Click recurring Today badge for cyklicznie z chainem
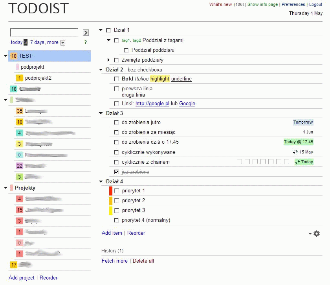 click(x=304, y=162)
